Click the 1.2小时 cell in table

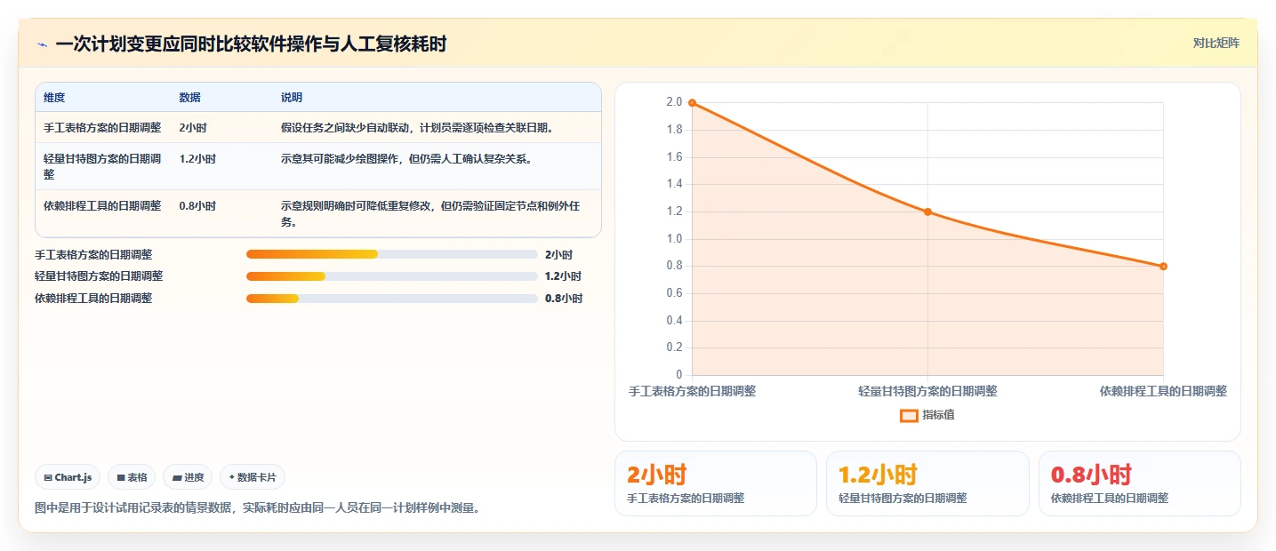pos(197,158)
